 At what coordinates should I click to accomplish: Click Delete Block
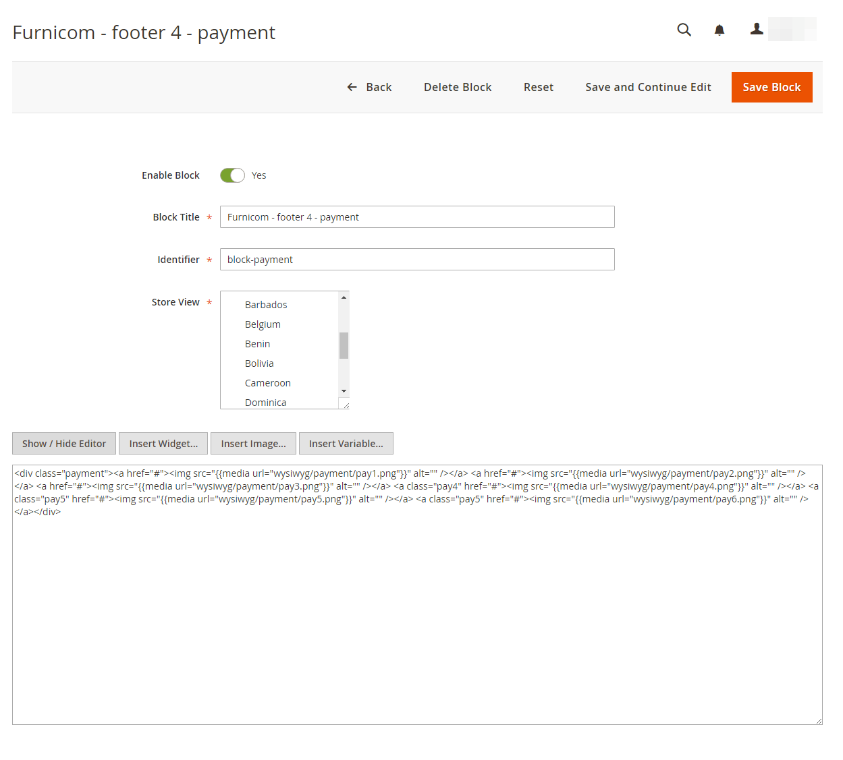click(458, 87)
